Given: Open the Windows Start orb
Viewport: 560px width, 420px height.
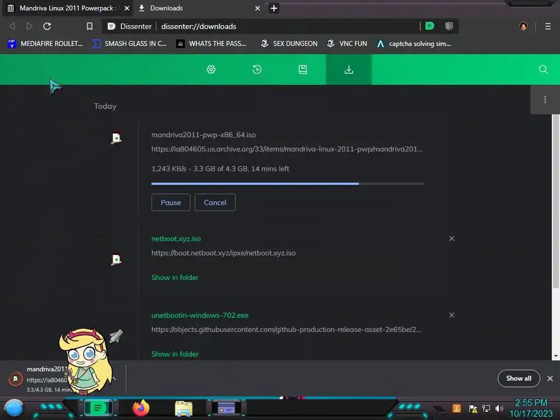Looking at the screenshot, I should pyautogui.click(x=14, y=409).
